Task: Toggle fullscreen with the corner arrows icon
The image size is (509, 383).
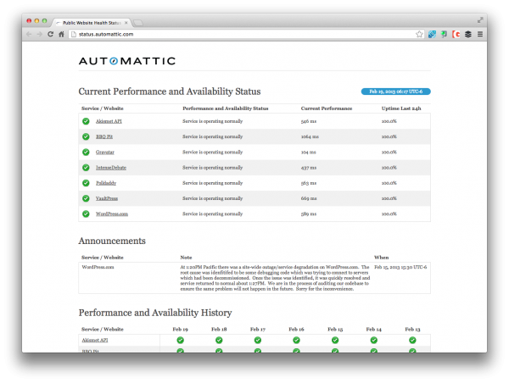Action: 480,20
